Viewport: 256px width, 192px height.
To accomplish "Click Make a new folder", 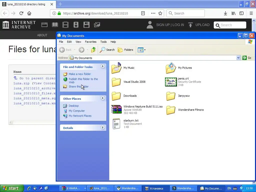I will pyautogui.click(x=80, y=74).
